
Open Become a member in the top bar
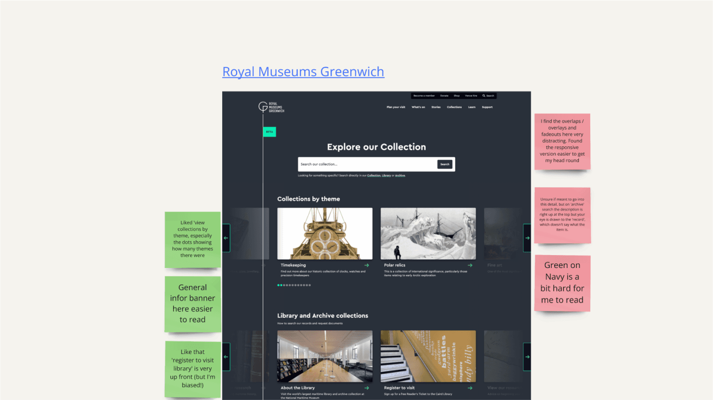pyautogui.click(x=424, y=96)
